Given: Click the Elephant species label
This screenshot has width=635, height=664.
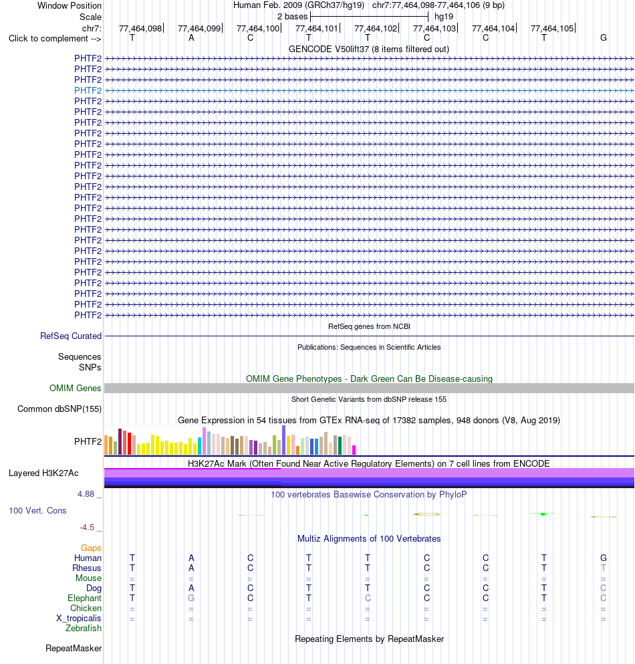Looking at the screenshot, I should point(85,598).
